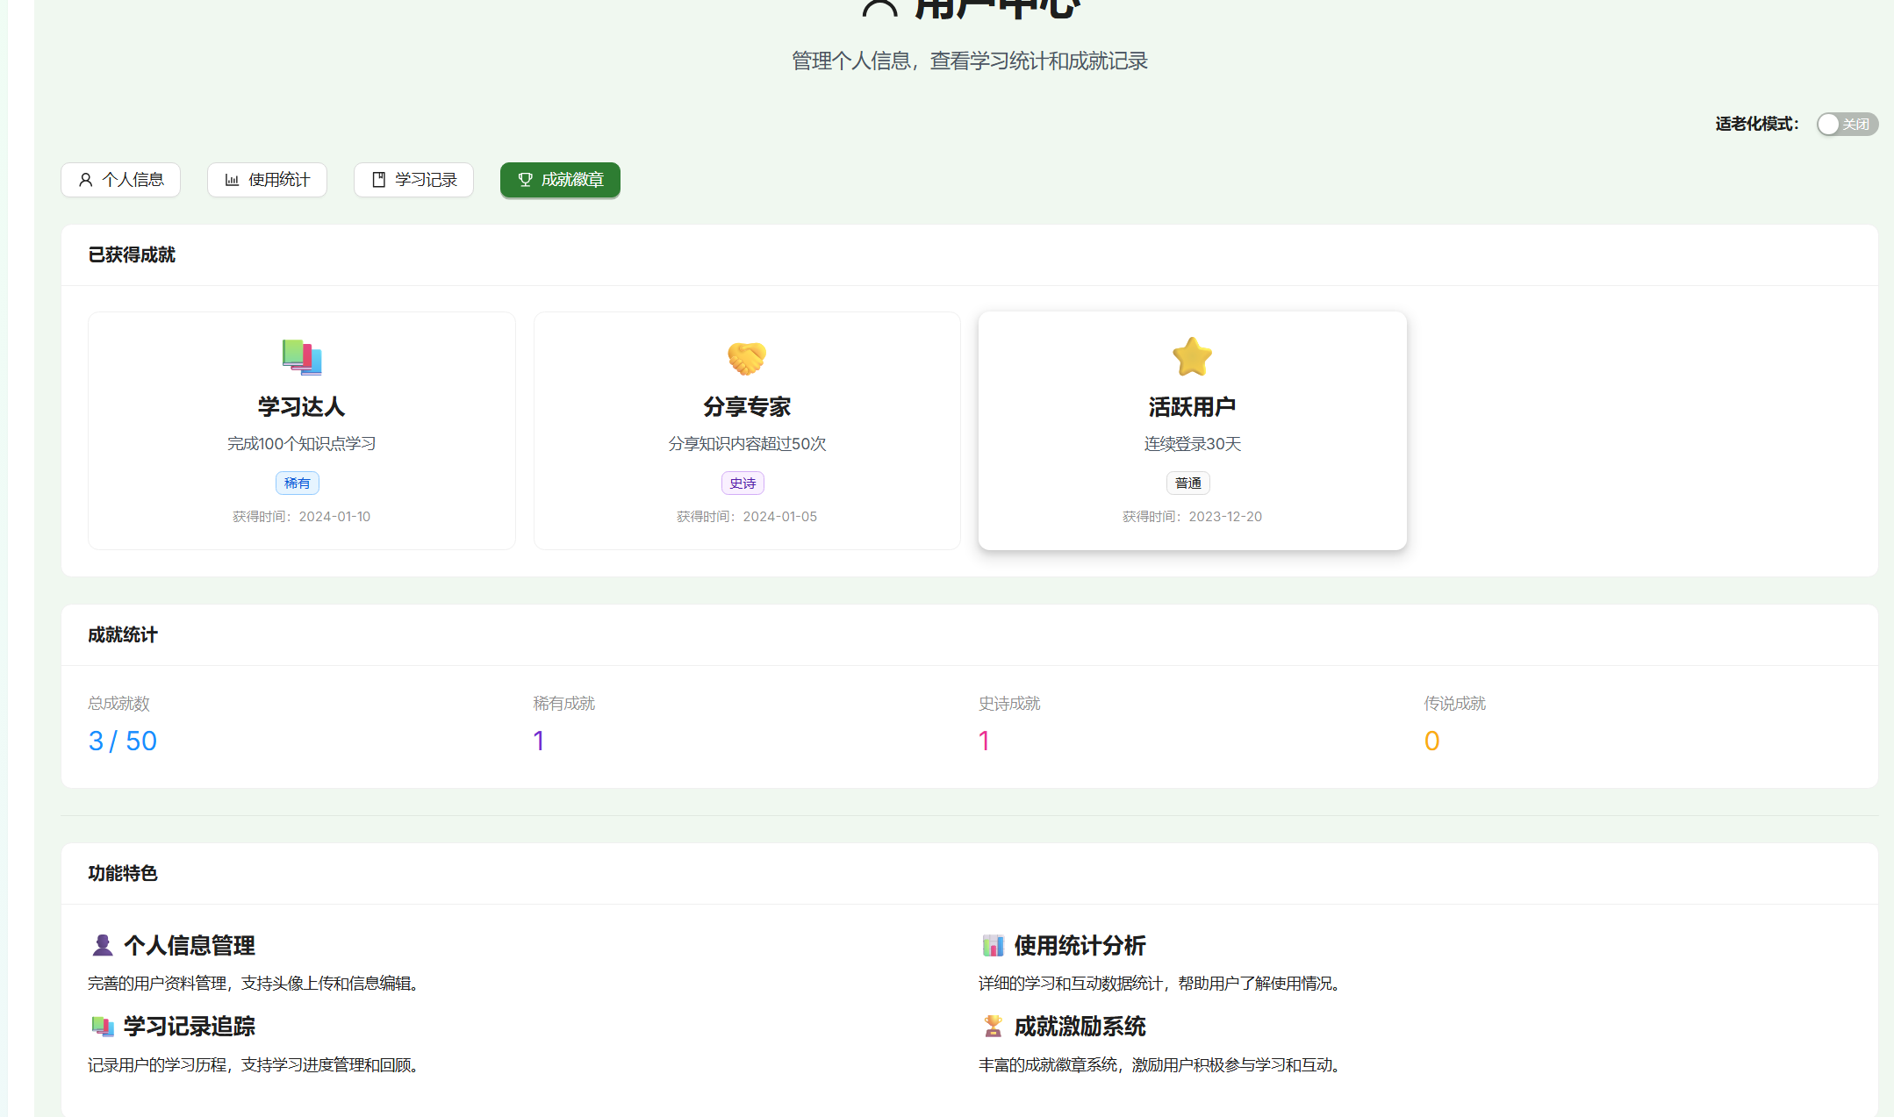
Task: Go to the 学习记录 tab
Action: (413, 180)
